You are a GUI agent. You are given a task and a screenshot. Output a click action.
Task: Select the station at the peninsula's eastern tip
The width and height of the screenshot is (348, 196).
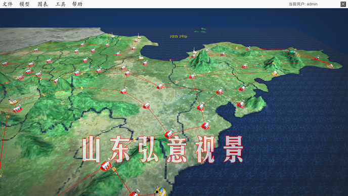tap(331, 66)
